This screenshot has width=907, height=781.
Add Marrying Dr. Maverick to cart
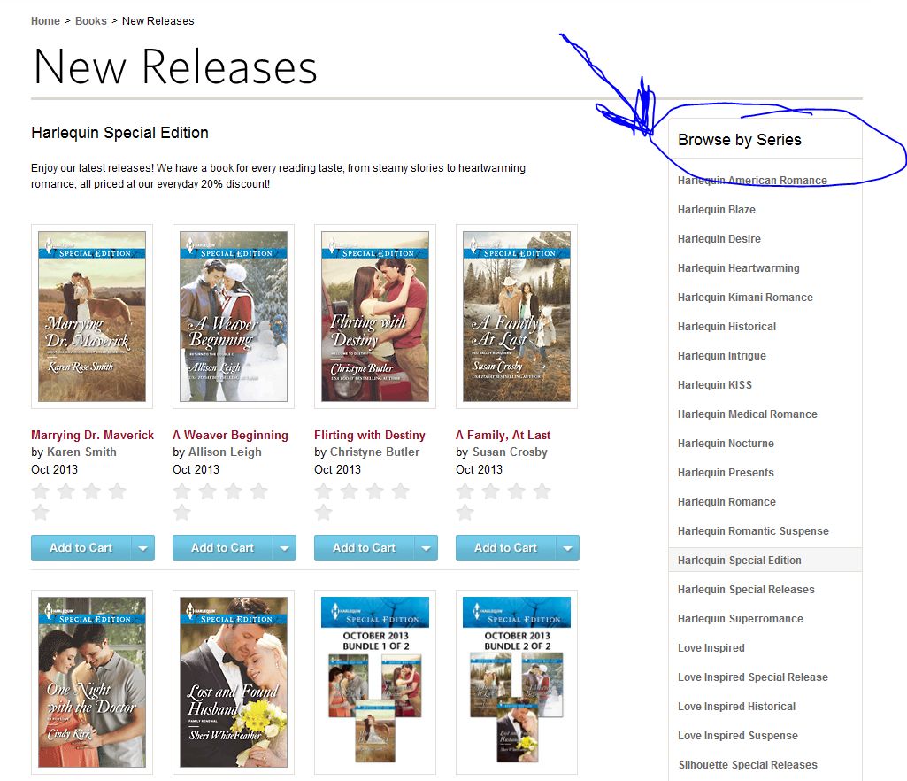pos(81,548)
